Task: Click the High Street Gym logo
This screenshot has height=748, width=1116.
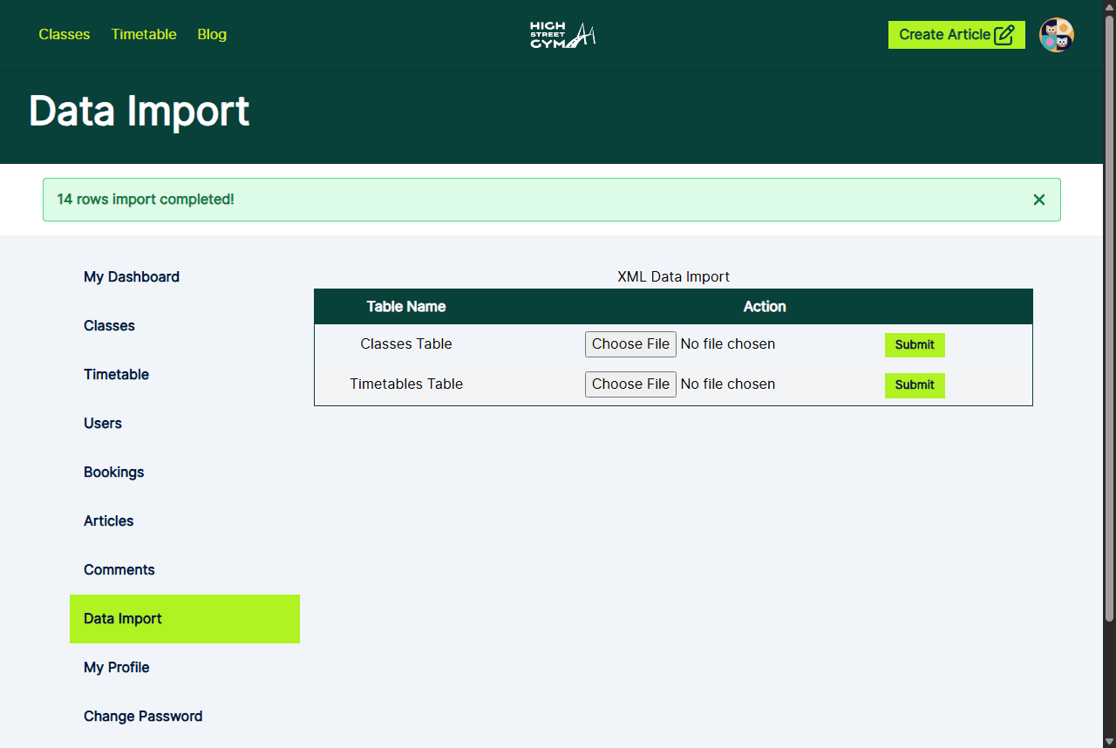Action: click(562, 35)
